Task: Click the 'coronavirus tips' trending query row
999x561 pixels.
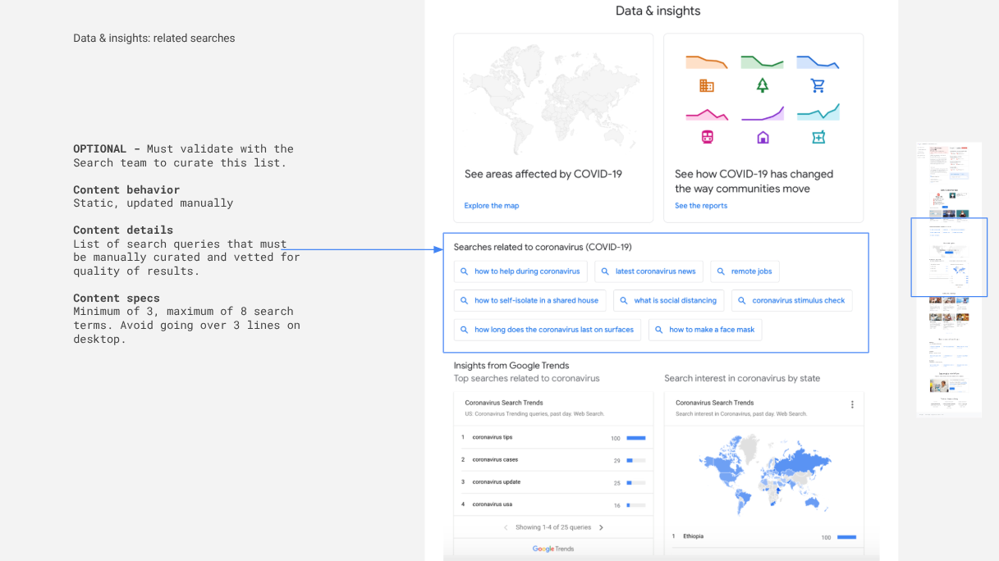Action: tap(553, 438)
